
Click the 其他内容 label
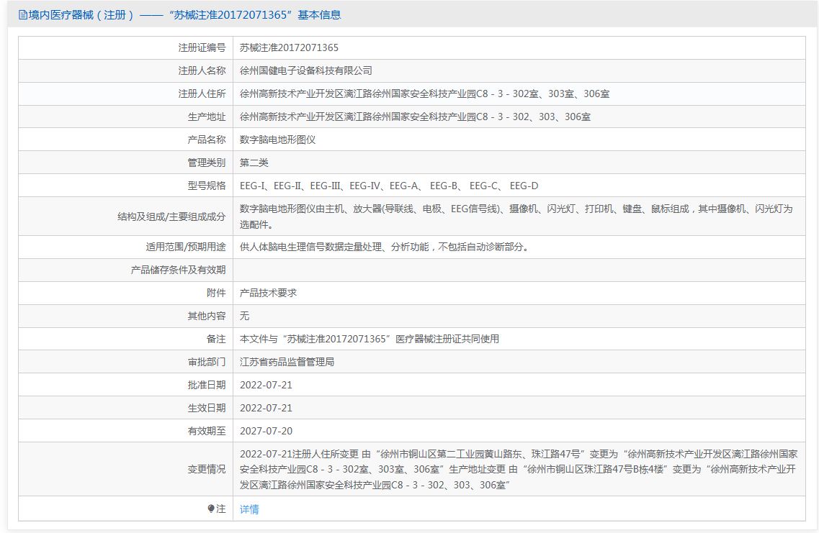click(x=207, y=316)
